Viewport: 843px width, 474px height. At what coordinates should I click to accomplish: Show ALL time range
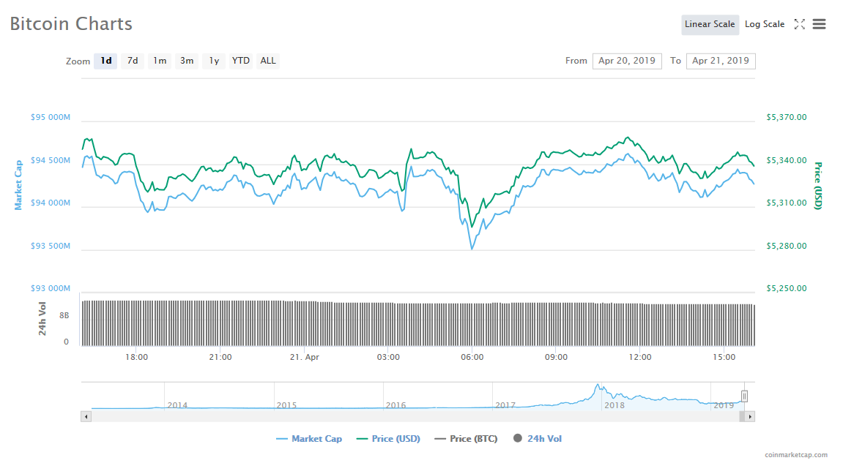pos(268,61)
